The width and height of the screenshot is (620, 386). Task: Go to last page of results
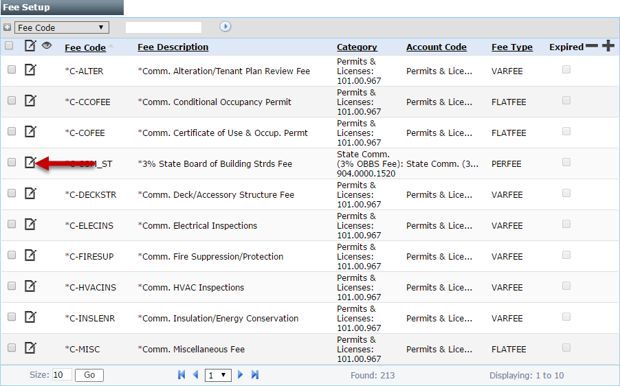click(255, 374)
